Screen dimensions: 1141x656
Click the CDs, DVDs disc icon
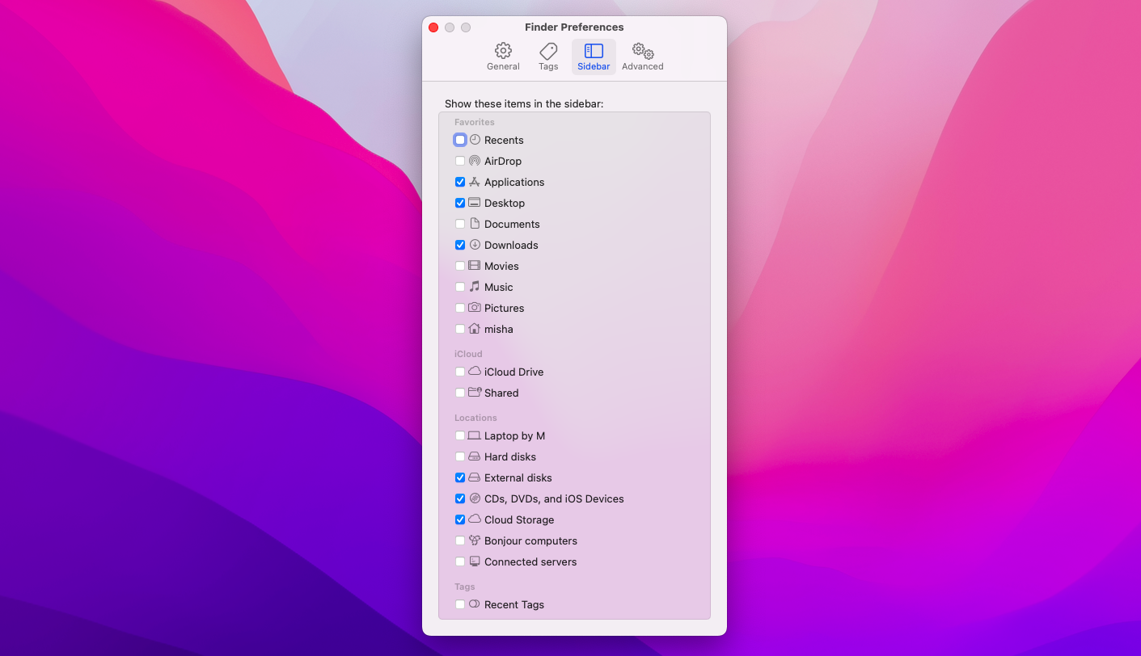[x=473, y=498]
